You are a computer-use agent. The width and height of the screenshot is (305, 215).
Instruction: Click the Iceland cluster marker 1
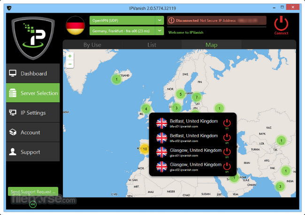click(x=116, y=79)
